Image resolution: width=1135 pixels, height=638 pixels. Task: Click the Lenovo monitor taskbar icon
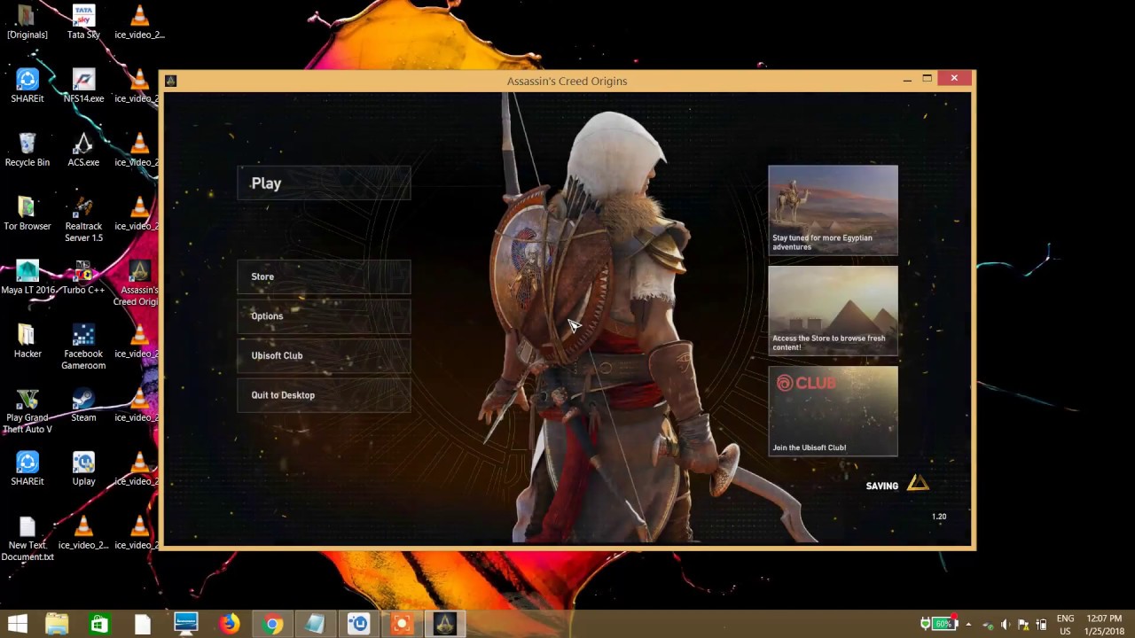click(x=186, y=624)
